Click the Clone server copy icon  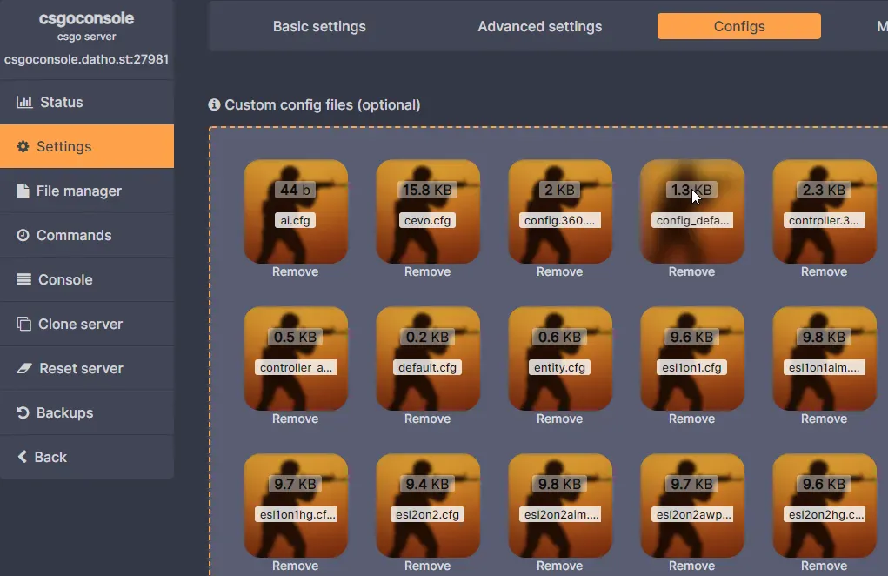click(x=23, y=324)
